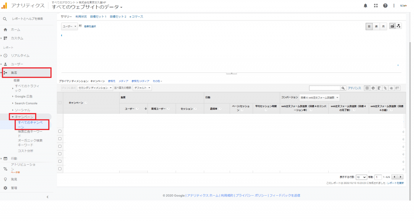Click the table search magnifier icon
Screen dimensions: 414x221
[x=343, y=88]
